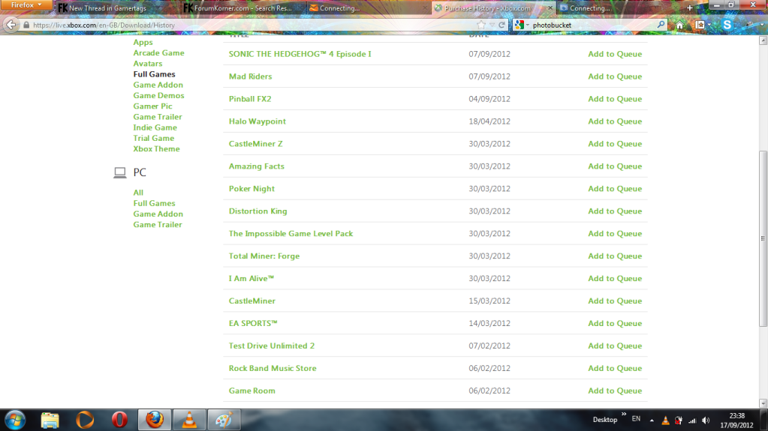This screenshot has height=431, width=768.
Task: Open the Google search engine dropdown
Action: click(521, 25)
